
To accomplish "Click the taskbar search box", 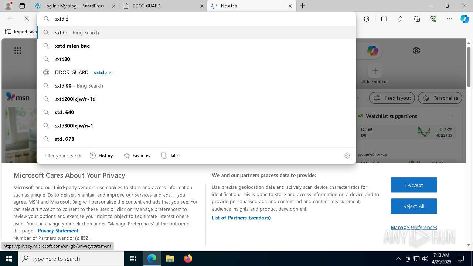I will (71, 259).
